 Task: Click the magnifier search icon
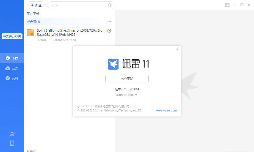pyautogui.click(x=110, y=5)
